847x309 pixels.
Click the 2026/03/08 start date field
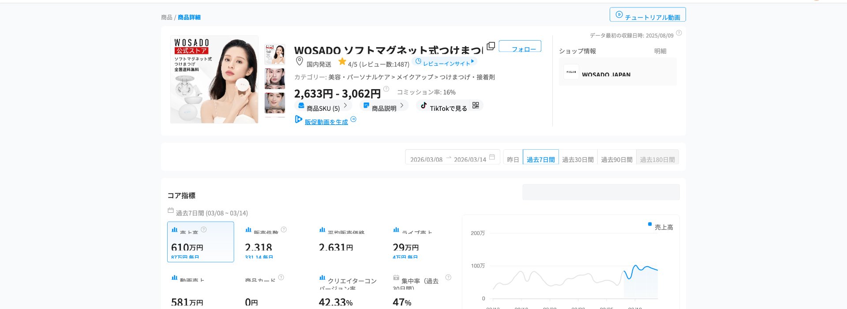[x=426, y=159]
